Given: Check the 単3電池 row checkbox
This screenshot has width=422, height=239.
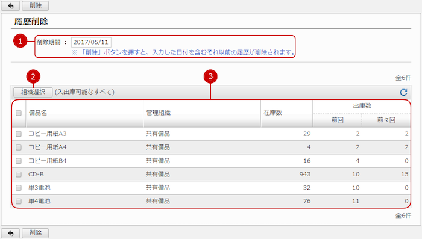Looking at the screenshot, I should (x=19, y=188).
